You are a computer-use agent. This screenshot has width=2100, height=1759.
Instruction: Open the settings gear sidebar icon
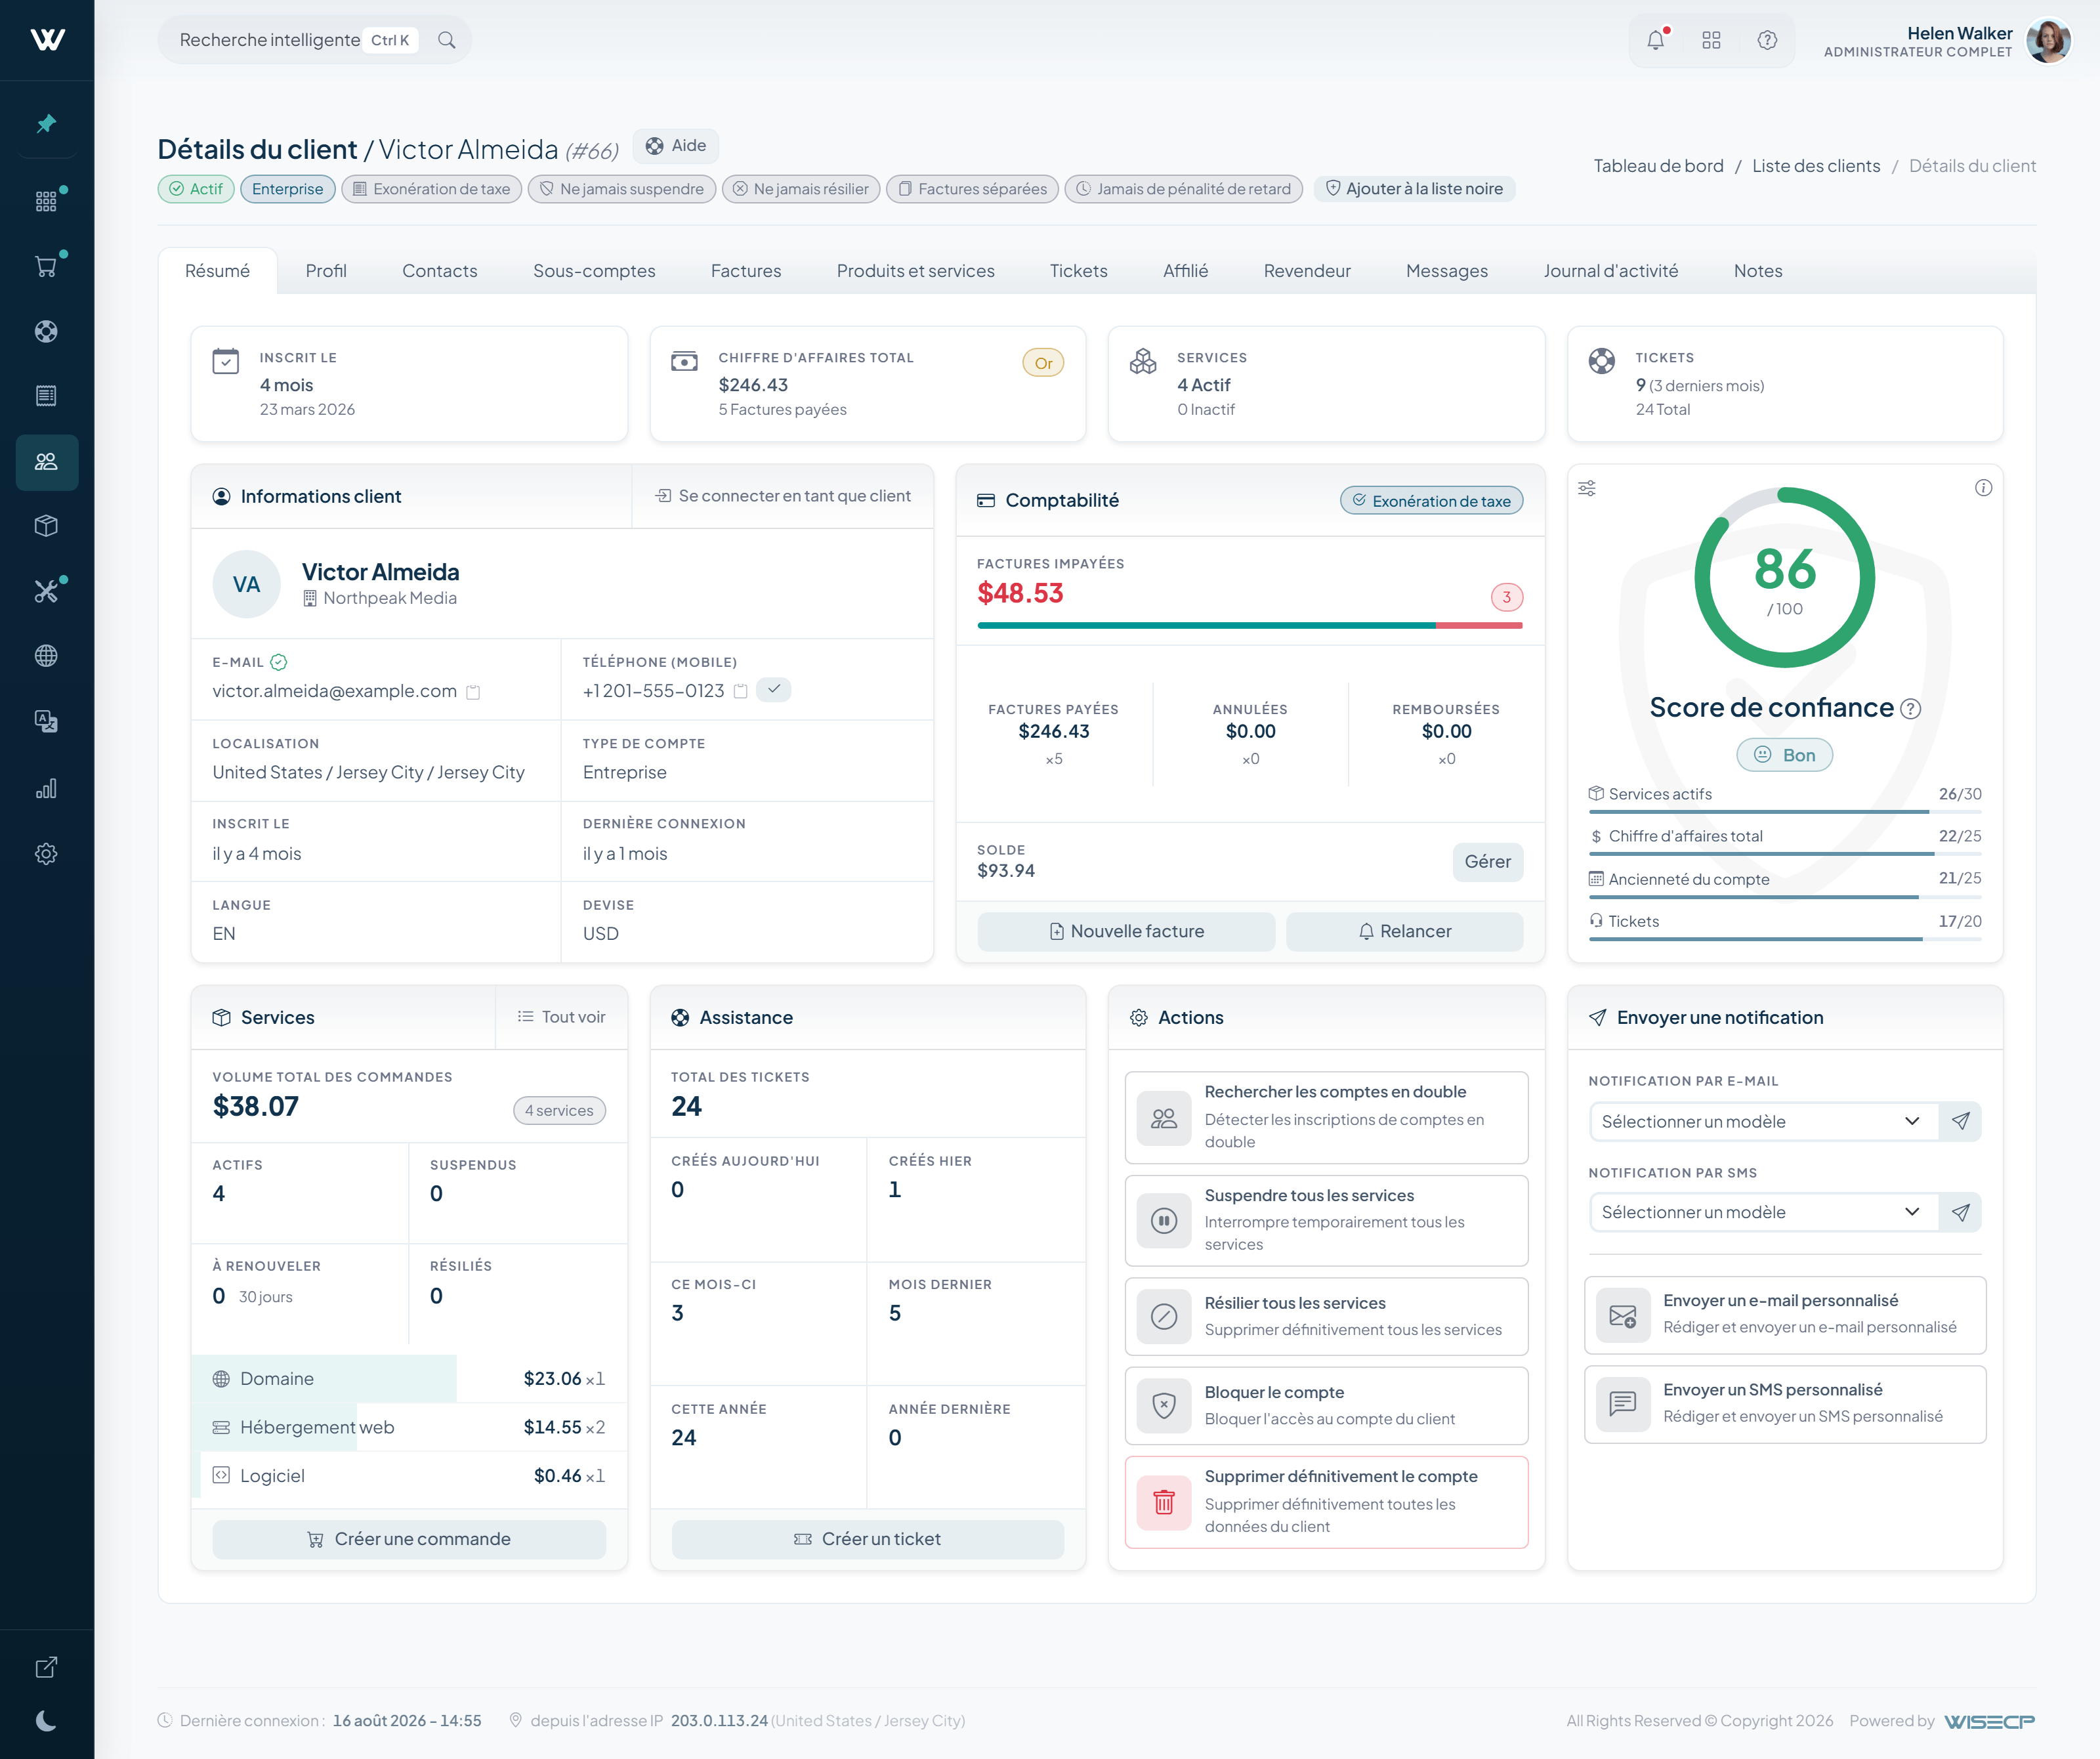point(46,854)
